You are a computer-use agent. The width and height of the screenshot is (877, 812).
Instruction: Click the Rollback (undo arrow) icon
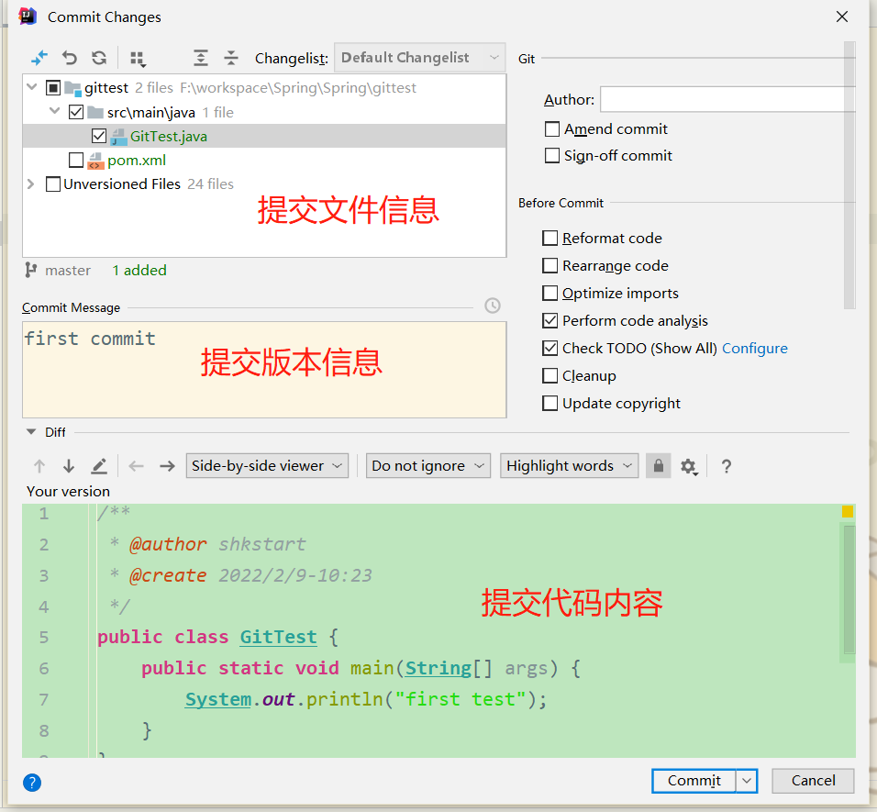(x=70, y=58)
